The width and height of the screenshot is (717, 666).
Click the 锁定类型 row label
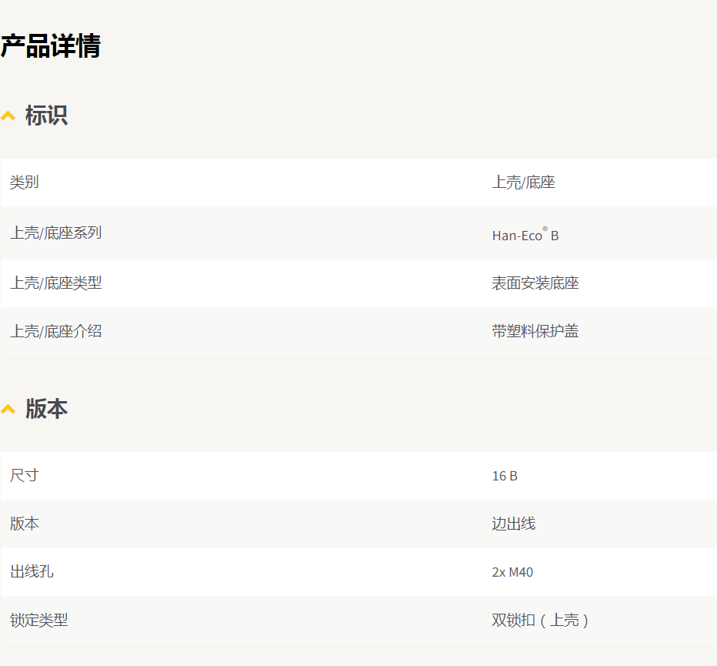click(39, 621)
